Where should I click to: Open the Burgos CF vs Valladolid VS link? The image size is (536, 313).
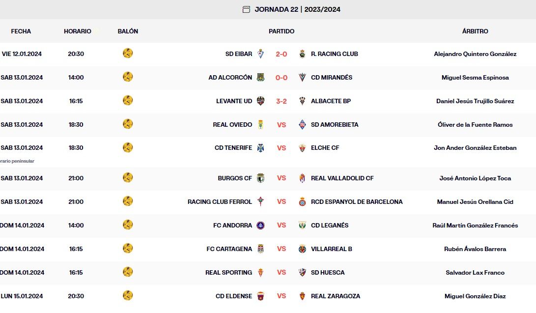[x=282, y=178]
